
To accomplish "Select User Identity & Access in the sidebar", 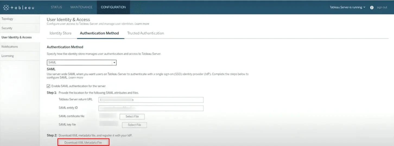I will coord(20,37).
